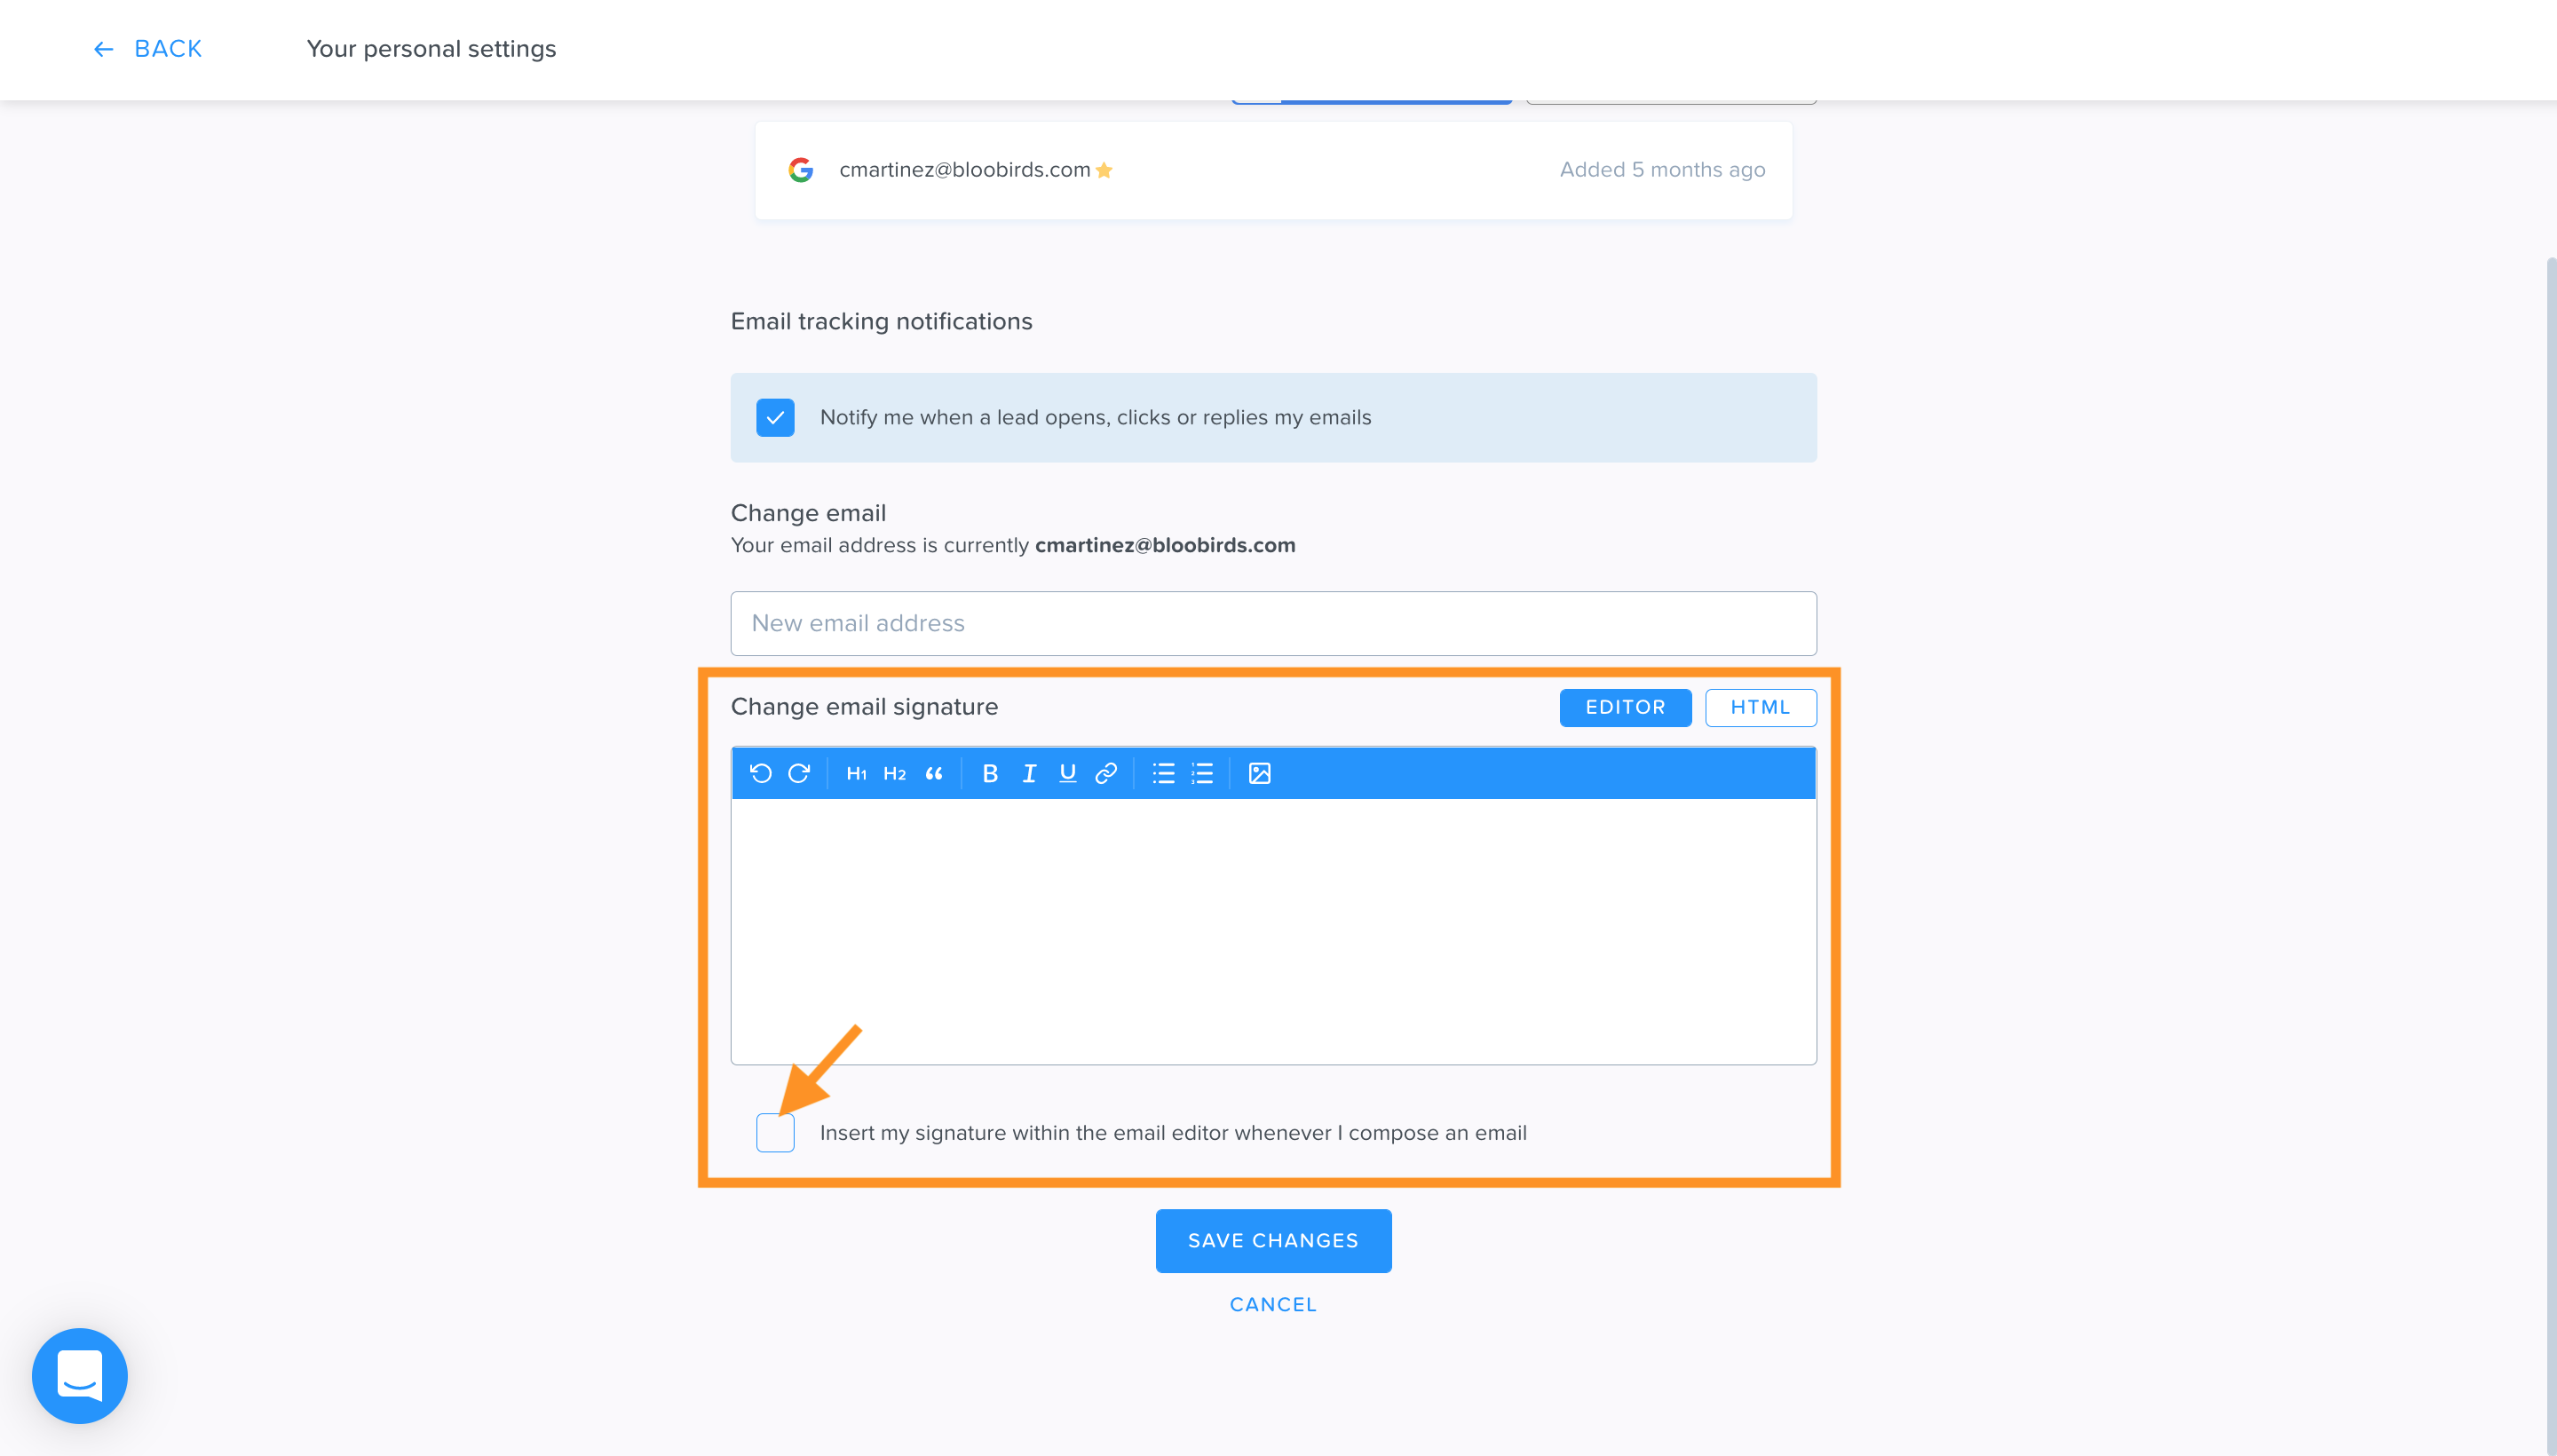The image size is (2557, 1456).
Task: Insert an image into the signature
Action: coord(1259,773)
